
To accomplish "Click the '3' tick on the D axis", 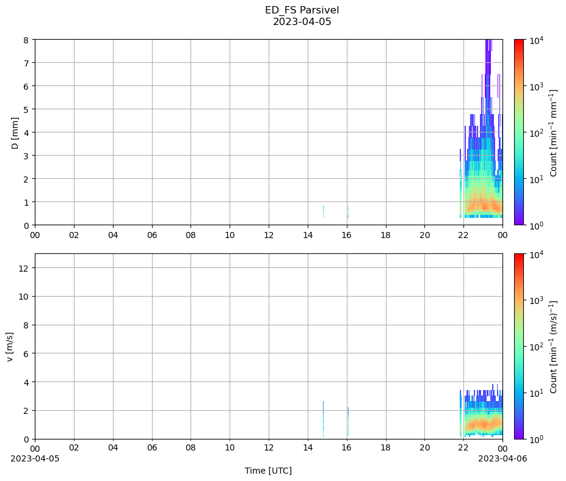I will [26, 156].
